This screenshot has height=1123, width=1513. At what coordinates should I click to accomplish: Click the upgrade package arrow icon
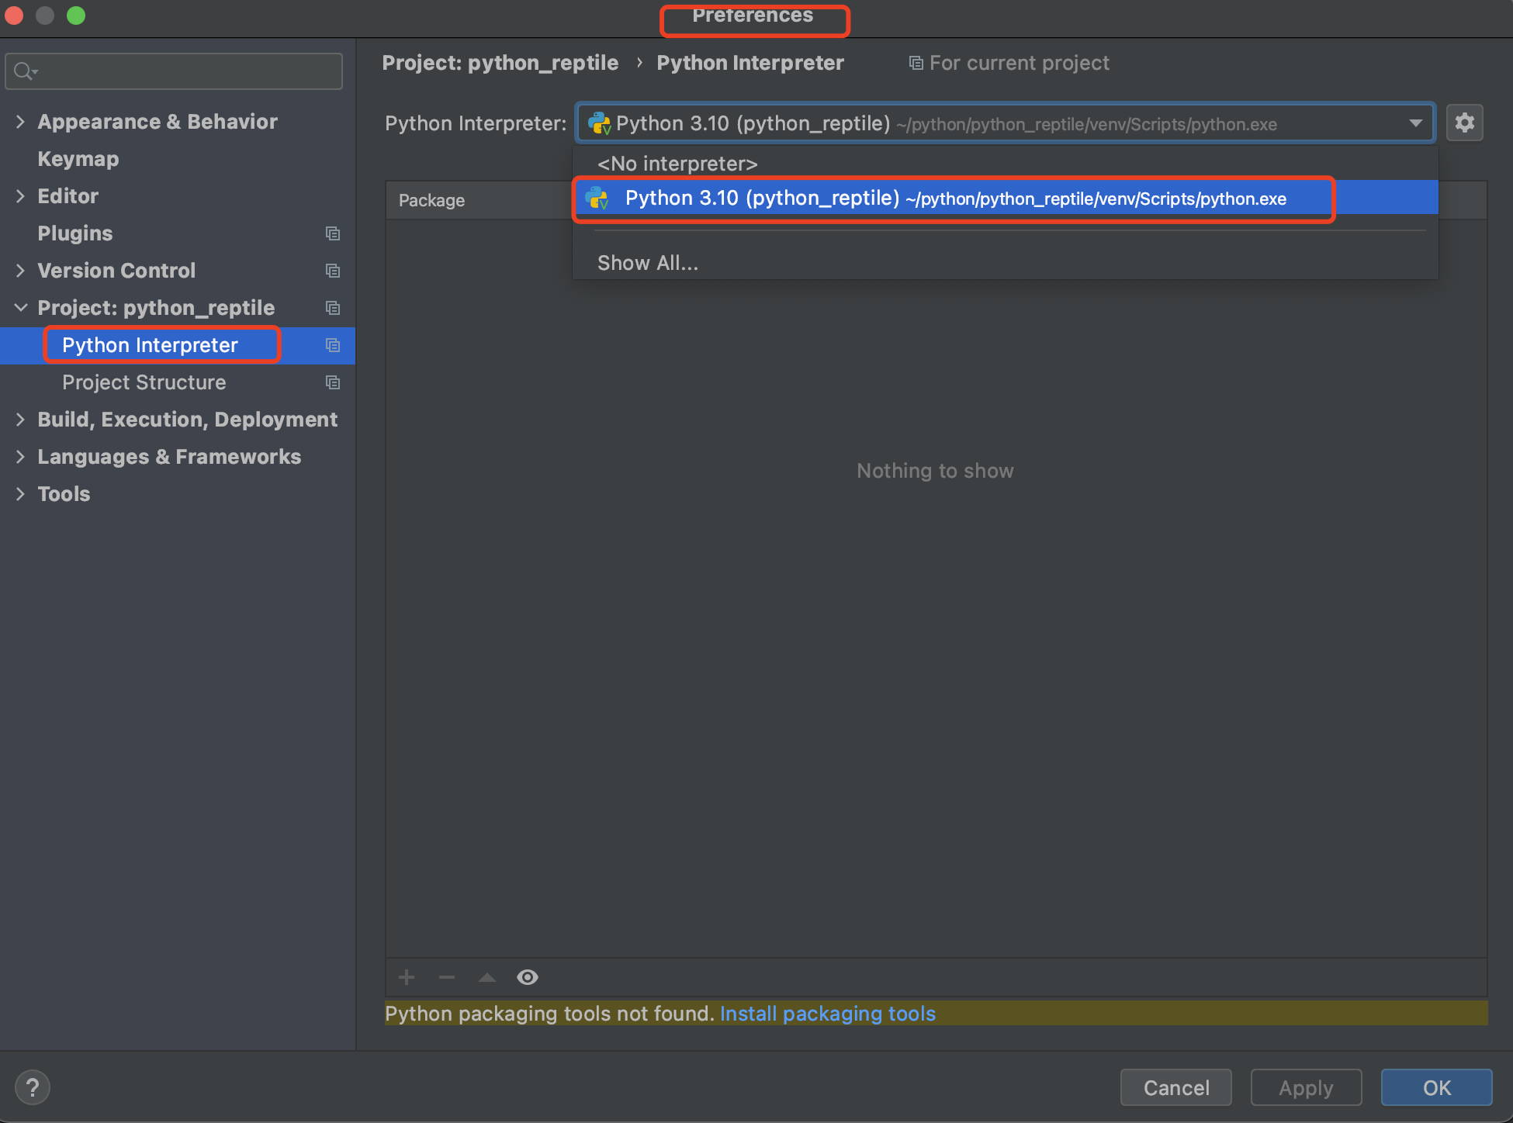[x=487, y=977]
